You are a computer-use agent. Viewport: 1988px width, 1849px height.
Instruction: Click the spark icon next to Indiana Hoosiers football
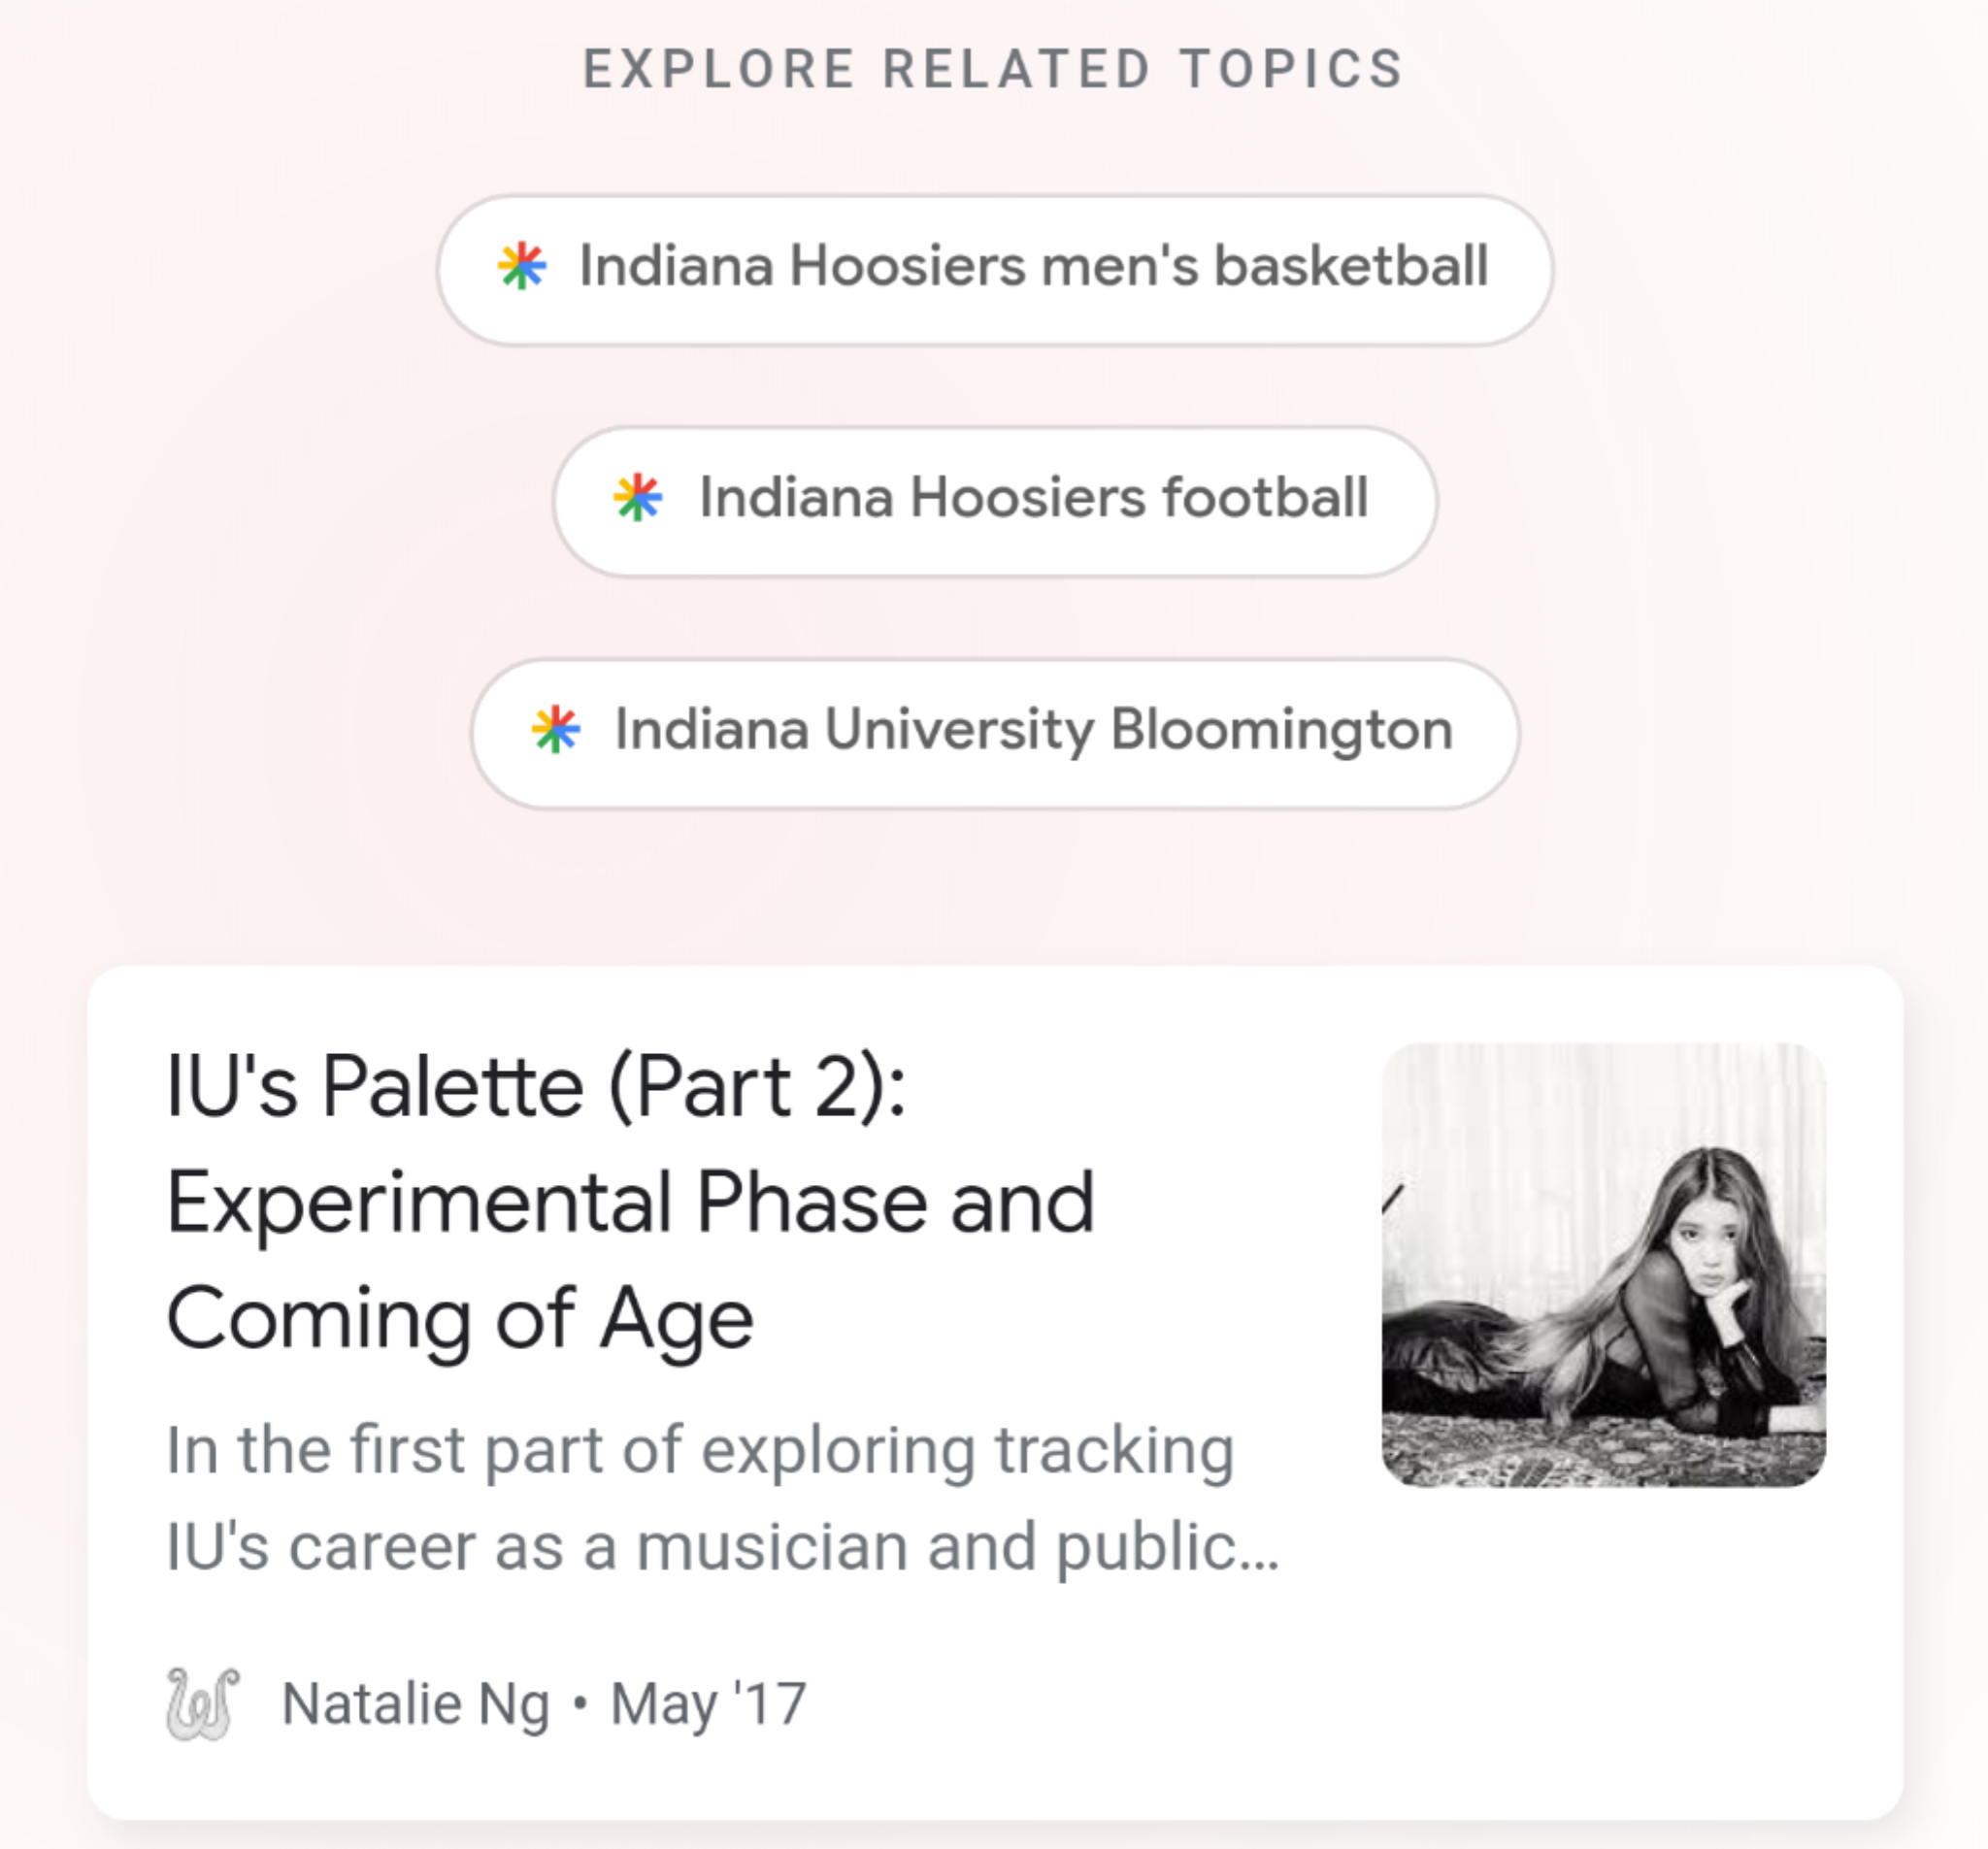tap(638, 497)
